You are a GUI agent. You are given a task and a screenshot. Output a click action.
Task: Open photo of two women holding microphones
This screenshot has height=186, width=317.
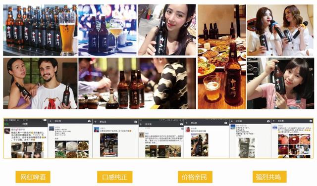280,30
